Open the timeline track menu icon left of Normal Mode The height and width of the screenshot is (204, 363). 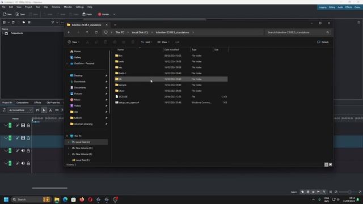(4, 110)
